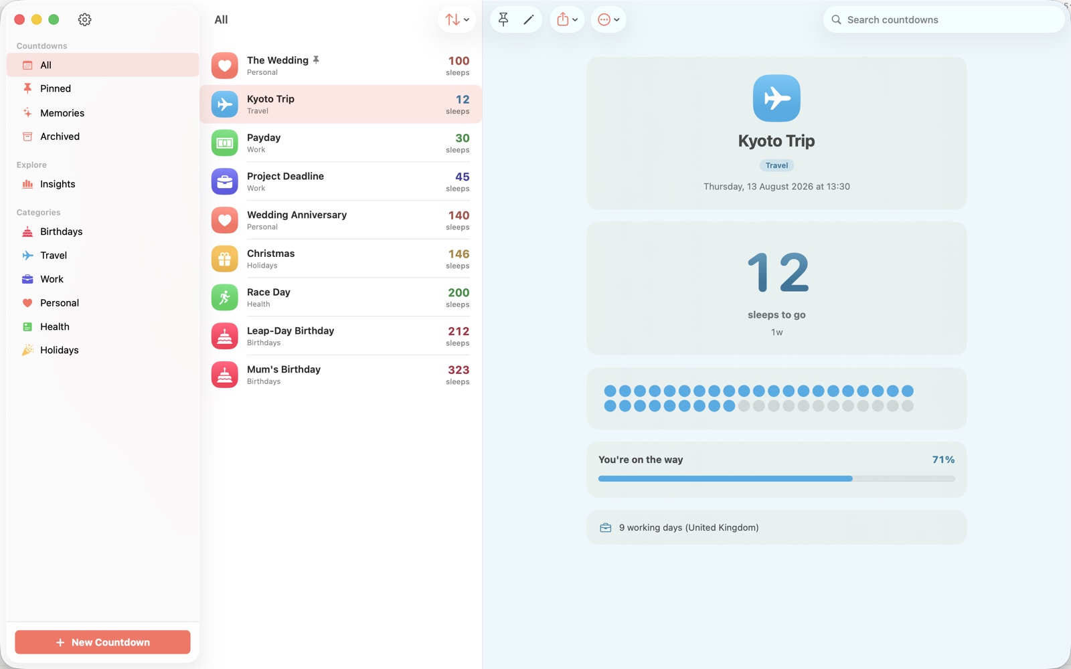Click Mum's Birthday cake icon
The width and height of the screenshot is (1071, 669).
click(225, 375)
